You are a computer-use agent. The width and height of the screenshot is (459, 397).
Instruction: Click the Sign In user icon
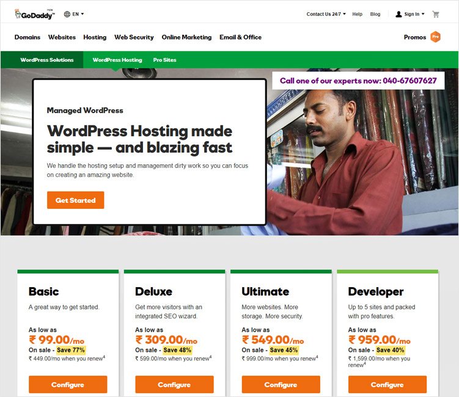click(x=398, y=14)
